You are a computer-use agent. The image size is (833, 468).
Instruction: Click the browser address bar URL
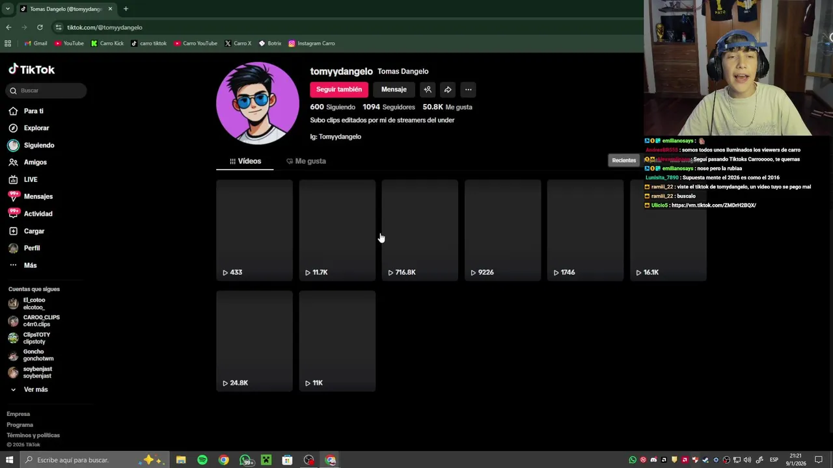[x=104, y=27]
